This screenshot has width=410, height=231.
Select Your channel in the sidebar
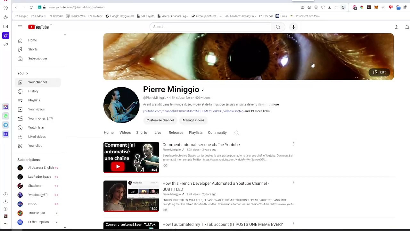(37, 82)
